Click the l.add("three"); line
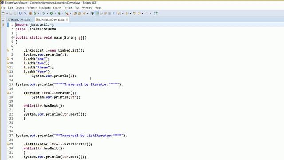 pos(39,67)
